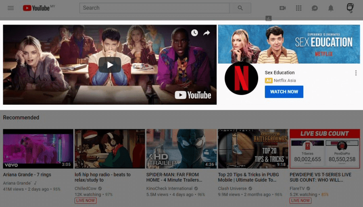The height and width of the screenshot is (207, 363).
Task: Open the ad options three-dot menu
Action: (356, 73)
